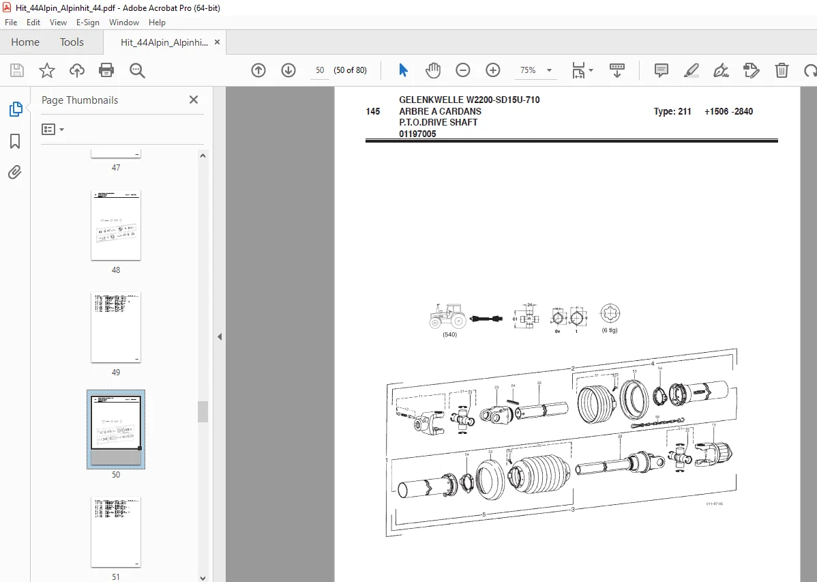Image resolution: width=817 pixels, height=582 pixels.
Task: Open the sign document pen tool
Action: click(721, 70)
